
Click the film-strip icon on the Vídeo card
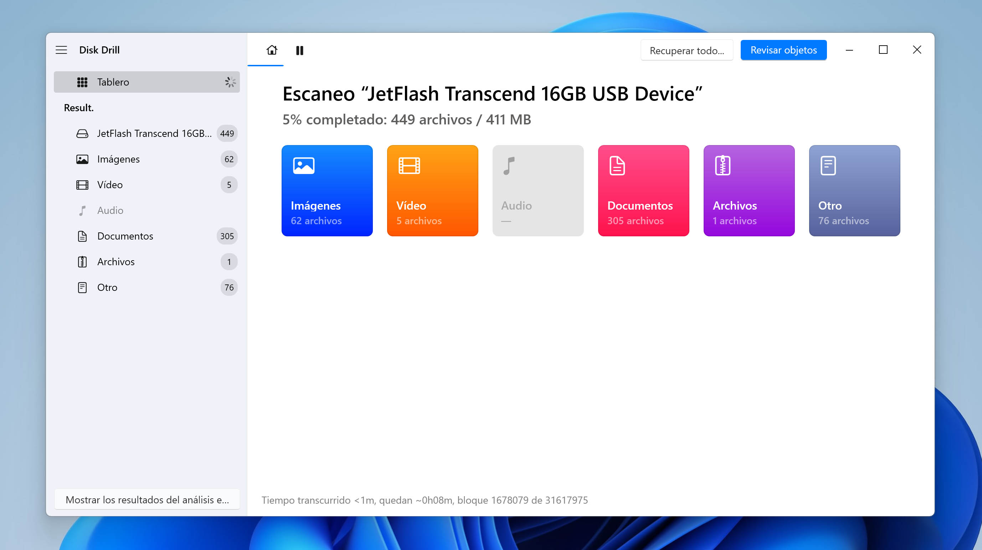pos(409,165)
